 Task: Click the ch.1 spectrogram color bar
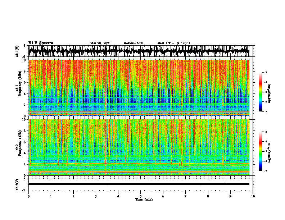point(261,92)
